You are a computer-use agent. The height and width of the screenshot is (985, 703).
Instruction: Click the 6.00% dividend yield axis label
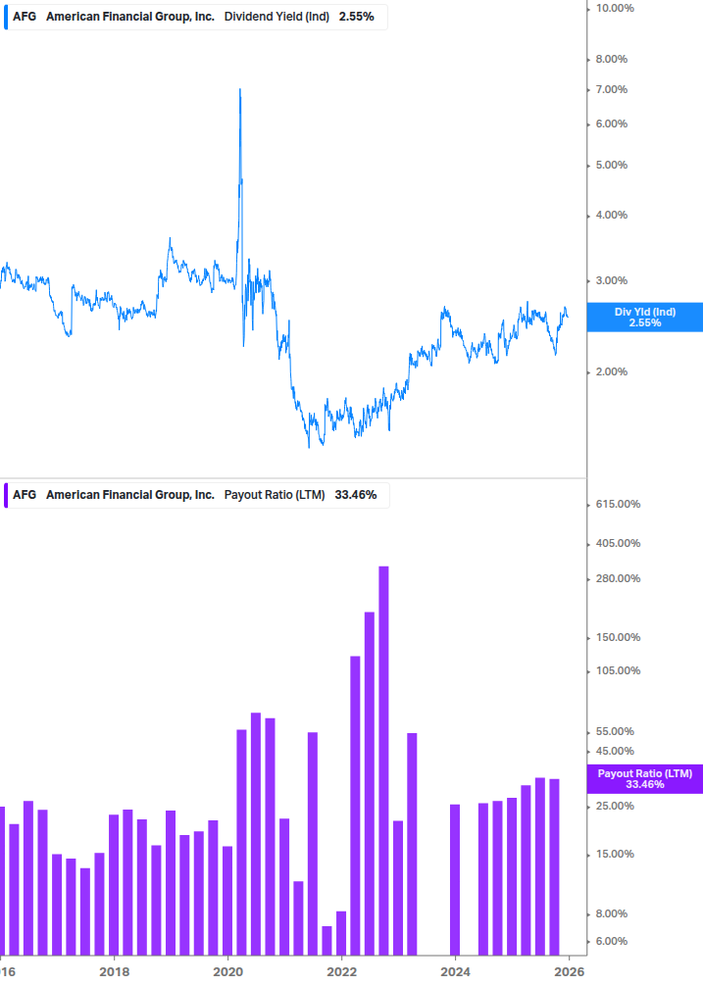coord(611,124)
